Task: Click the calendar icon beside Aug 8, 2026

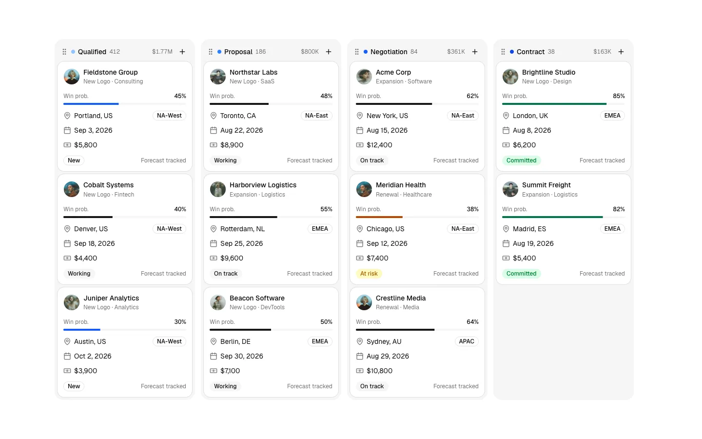Action: [506, 130]
